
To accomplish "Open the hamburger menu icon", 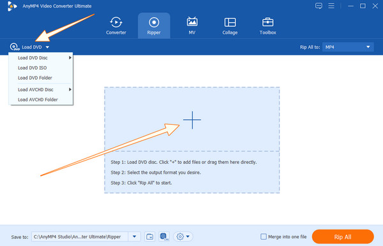I will pos(331,6).
